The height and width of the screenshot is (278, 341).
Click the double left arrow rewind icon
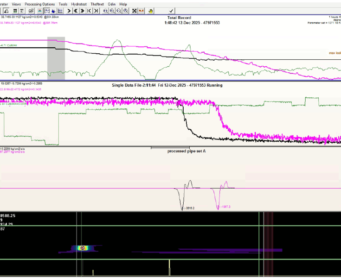click(75, 11)
